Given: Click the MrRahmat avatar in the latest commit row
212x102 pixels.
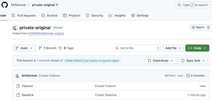Looking at the screenshot, I should [x=18, y=76].
